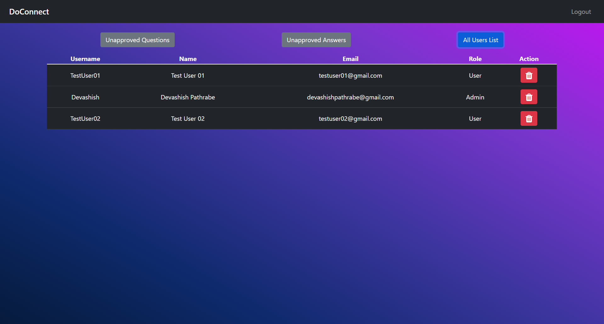Delete the TestUser01 account with trash icon
Viewport: 604px width, 324px height.
529,75
